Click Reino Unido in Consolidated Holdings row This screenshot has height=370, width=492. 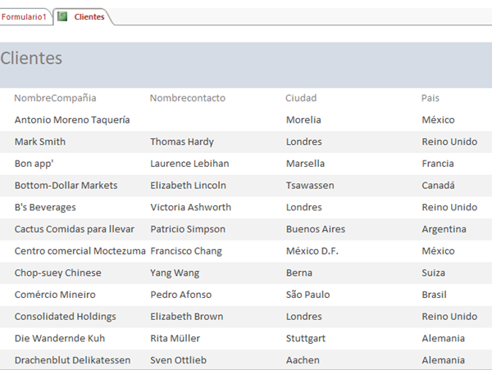click(x=449, y=317)
